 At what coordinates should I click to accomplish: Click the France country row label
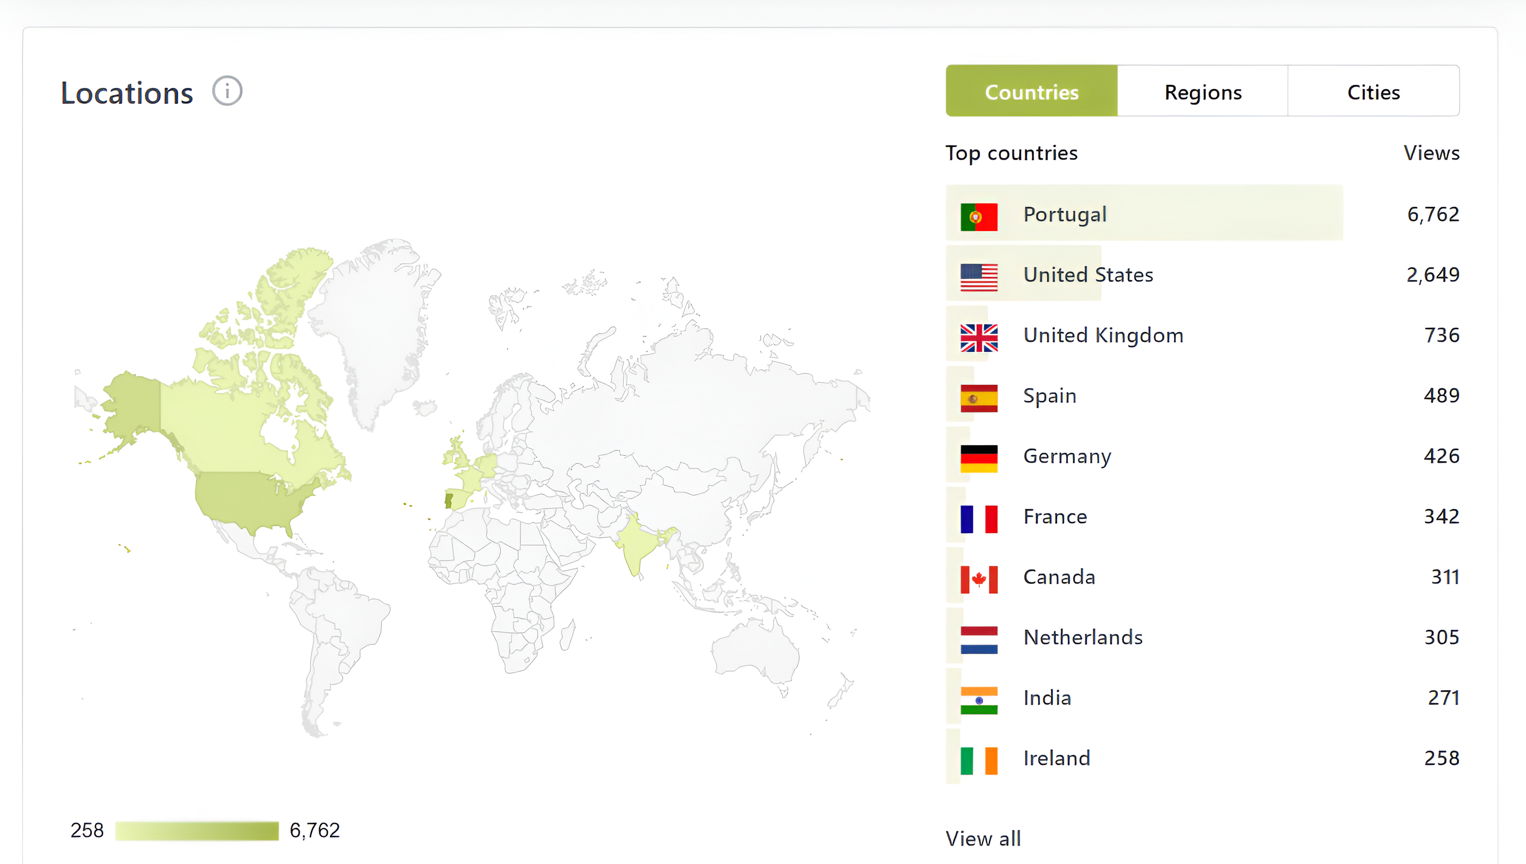coord(1055,516)
